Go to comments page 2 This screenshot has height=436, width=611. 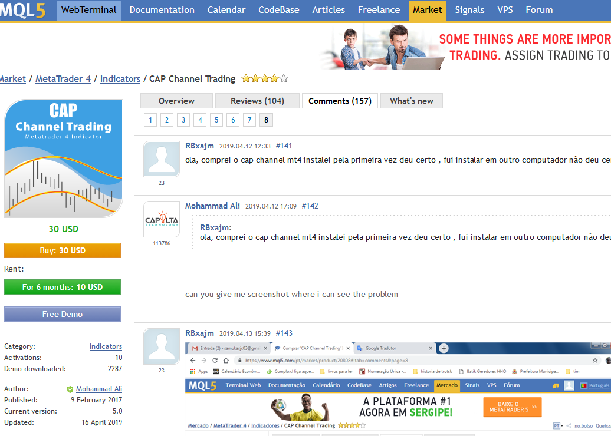click(x=167, y=120)
